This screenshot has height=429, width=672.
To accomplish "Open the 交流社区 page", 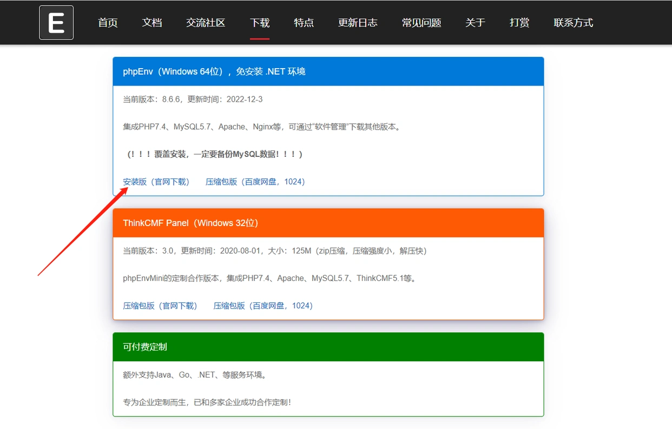I will point(206,23).
